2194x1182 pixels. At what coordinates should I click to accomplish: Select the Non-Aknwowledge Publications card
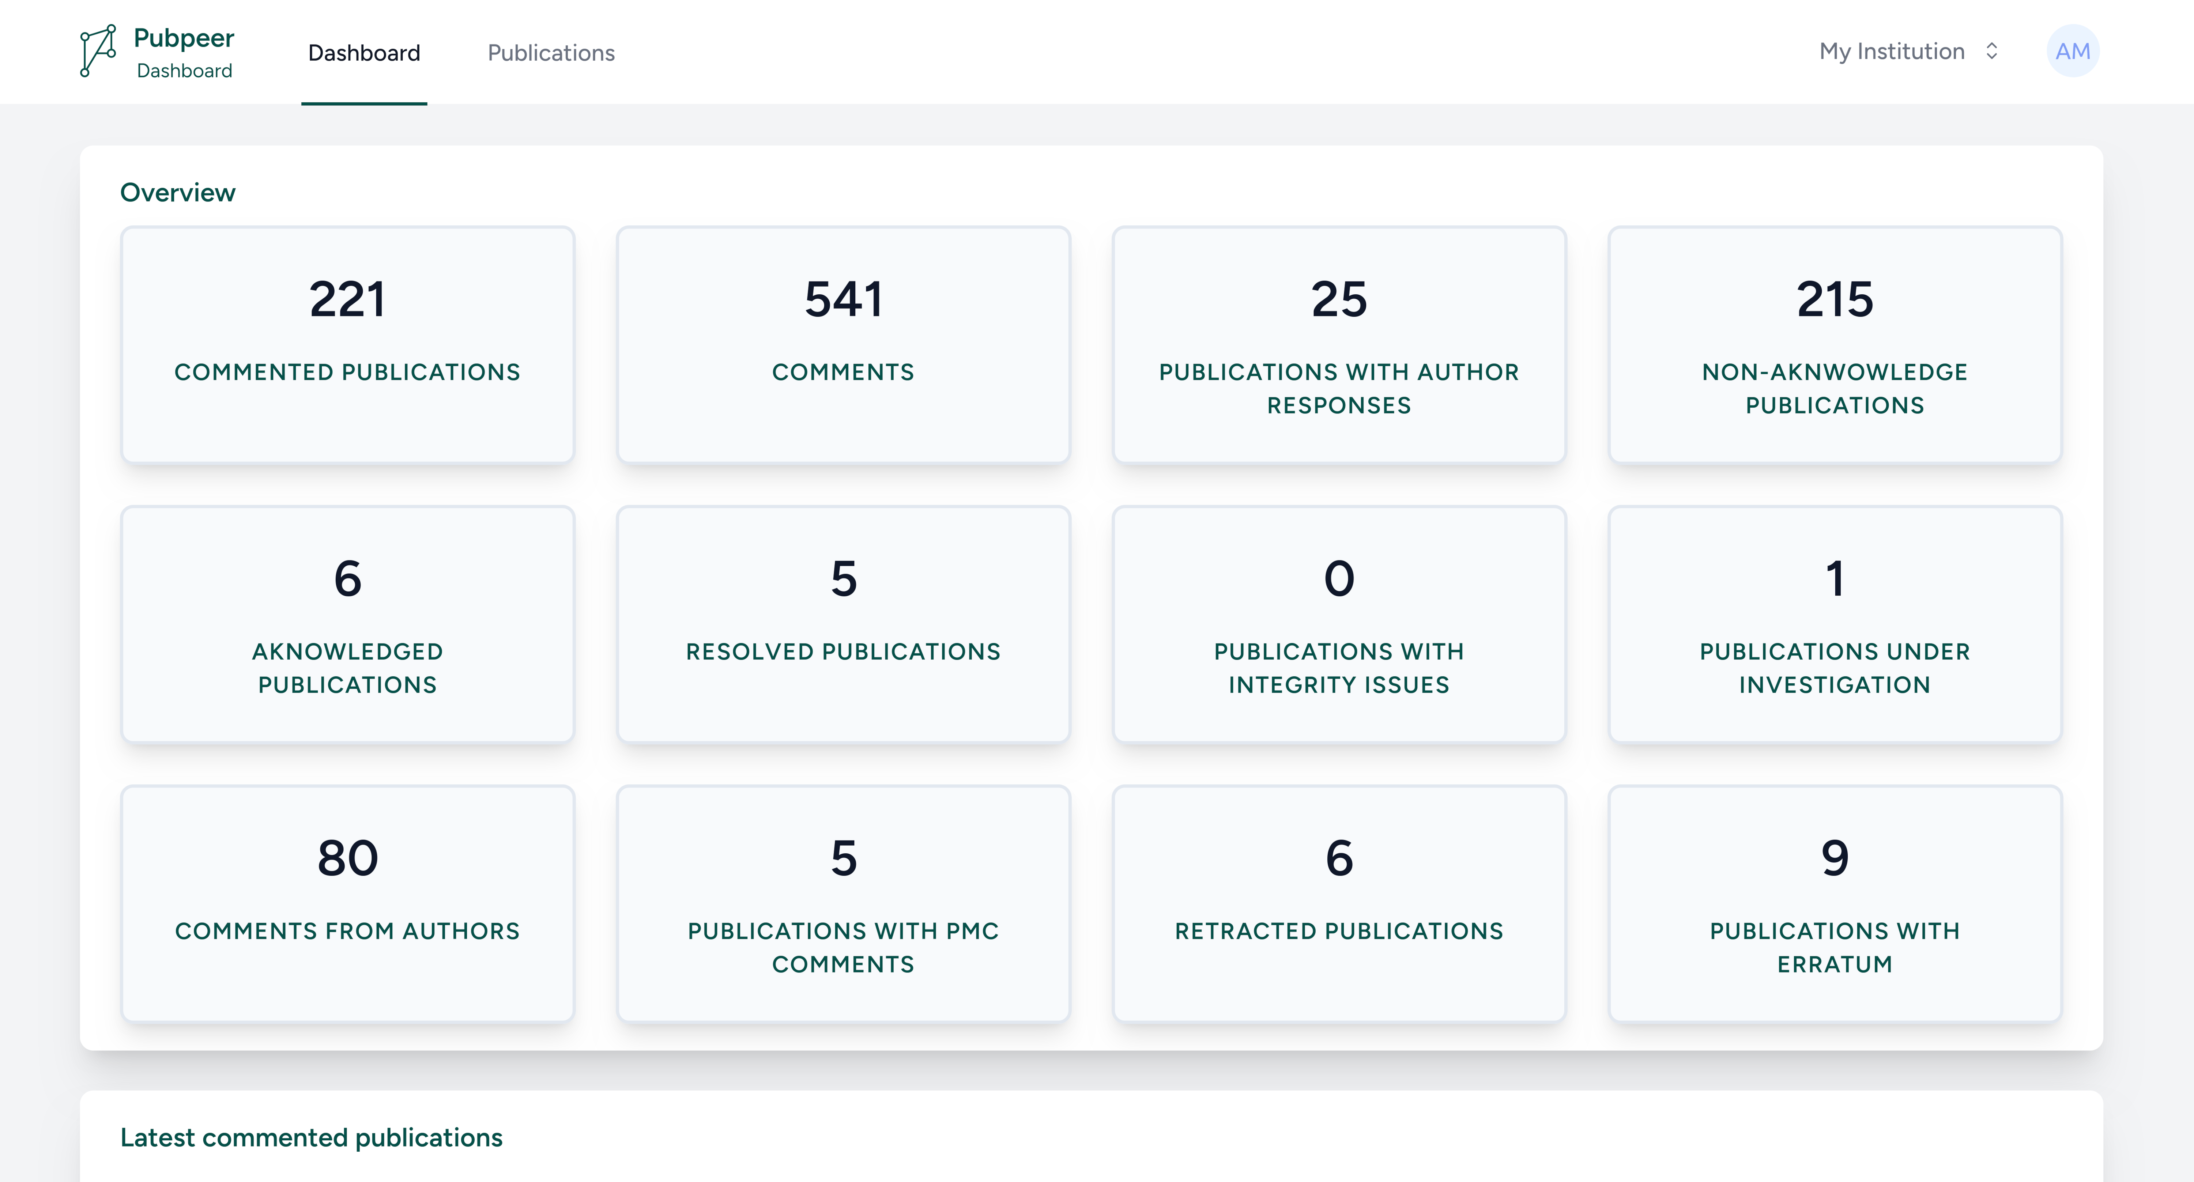pyautogui.click(x=1835, y=344)
